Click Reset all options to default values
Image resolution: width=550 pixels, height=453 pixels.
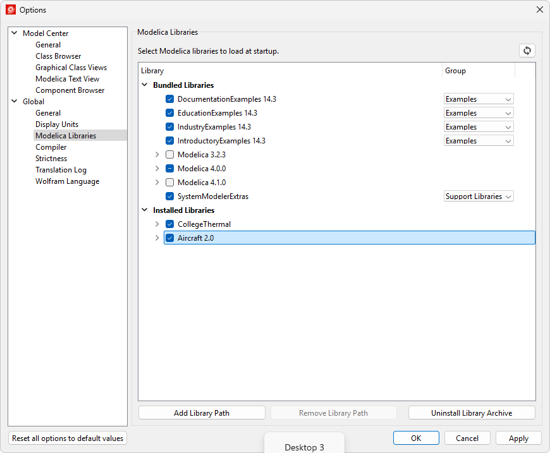pyautogui.click(x=68, y=438)
